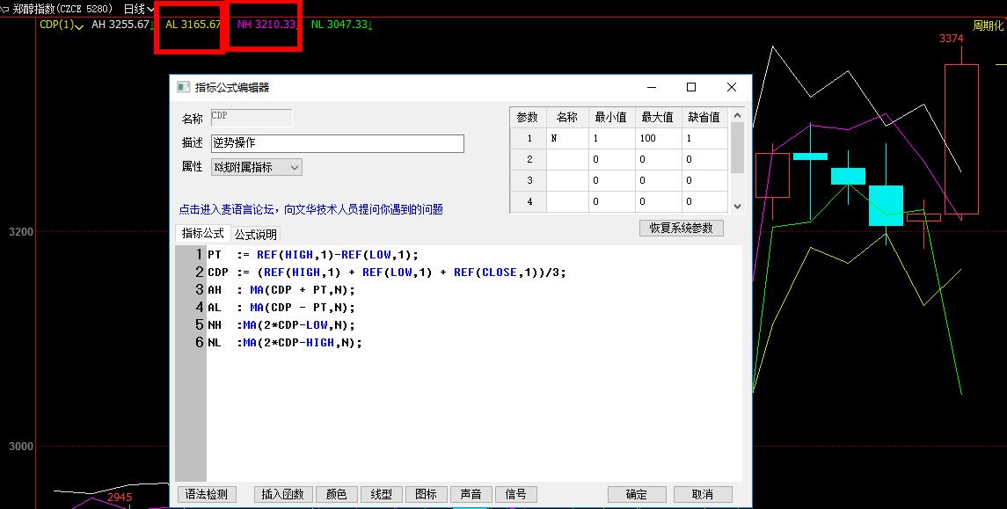
Task: Click NL 3047.33 value in chart header
Action: tap(339, 25)
